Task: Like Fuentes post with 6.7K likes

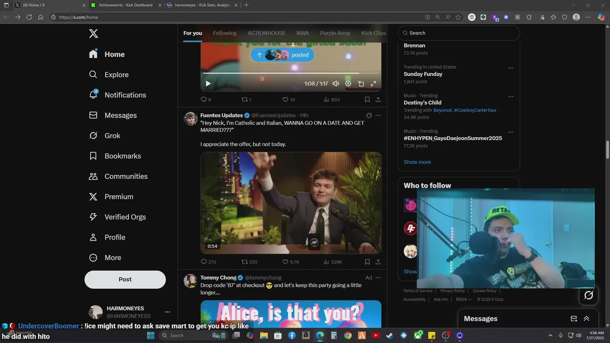Action: [x=291, y=262]
